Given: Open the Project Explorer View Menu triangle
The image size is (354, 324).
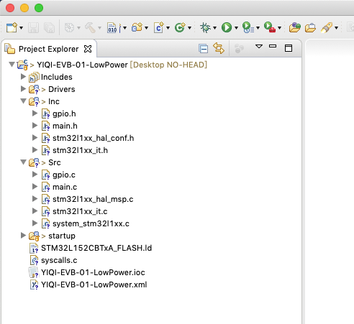Looking at the screenshot, I should coord(259,46).
